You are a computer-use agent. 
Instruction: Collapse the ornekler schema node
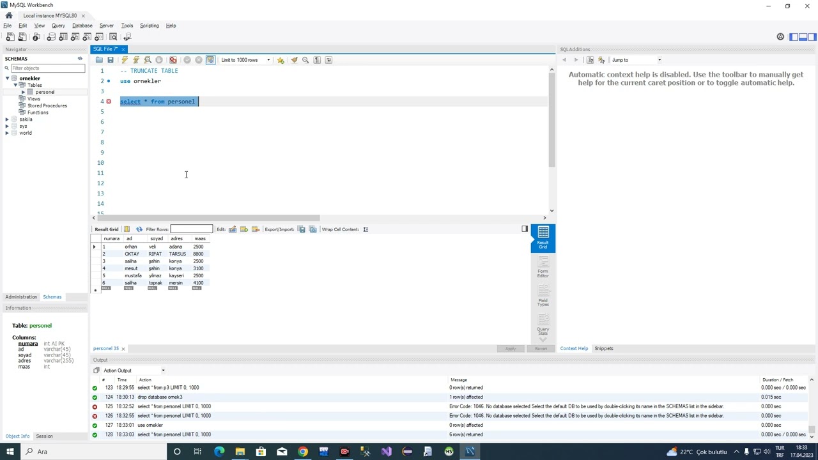pos(7,79)
